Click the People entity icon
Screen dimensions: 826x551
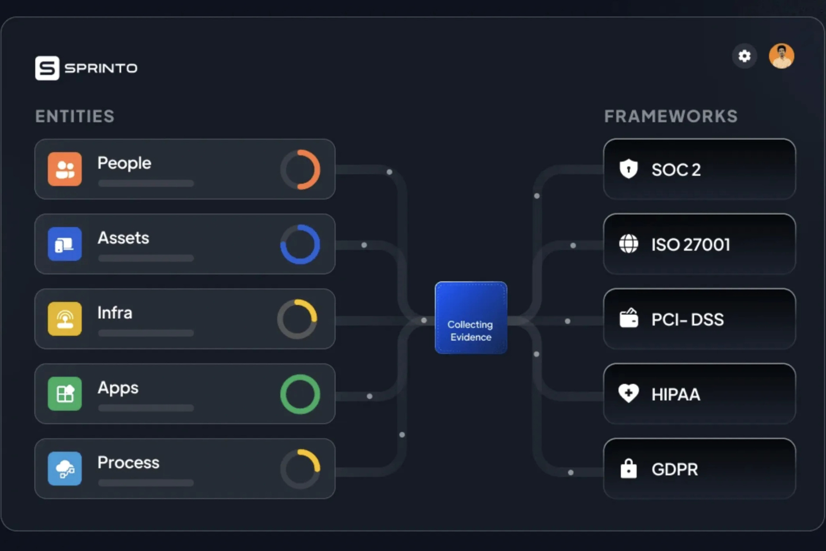pos(65,169)
